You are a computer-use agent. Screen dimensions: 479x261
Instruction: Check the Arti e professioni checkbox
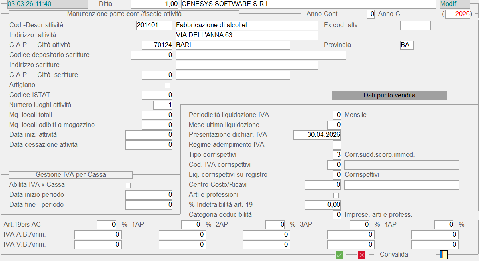click(336, 195)
